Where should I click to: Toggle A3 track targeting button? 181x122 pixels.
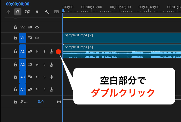tap(23, 77)
